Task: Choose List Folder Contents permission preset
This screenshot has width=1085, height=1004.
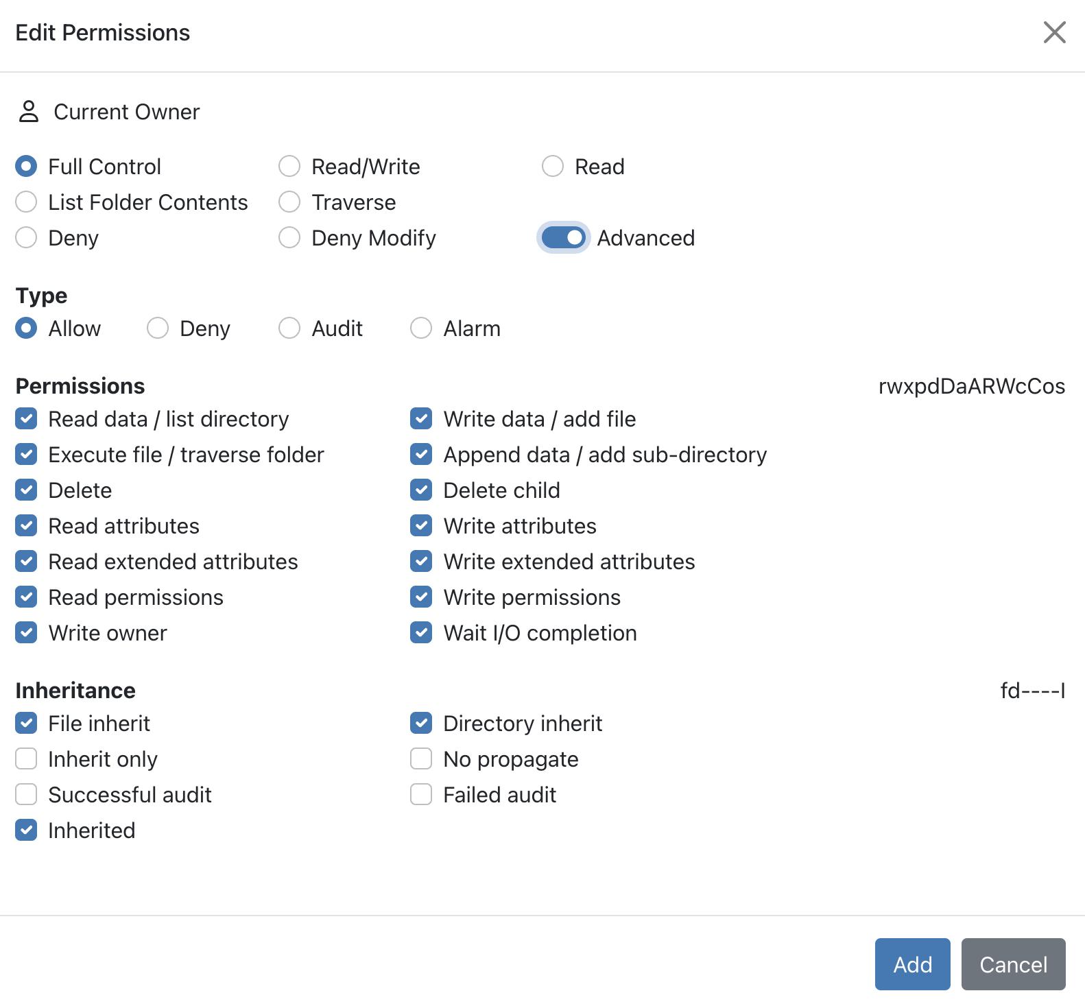Action: [26, 202]
